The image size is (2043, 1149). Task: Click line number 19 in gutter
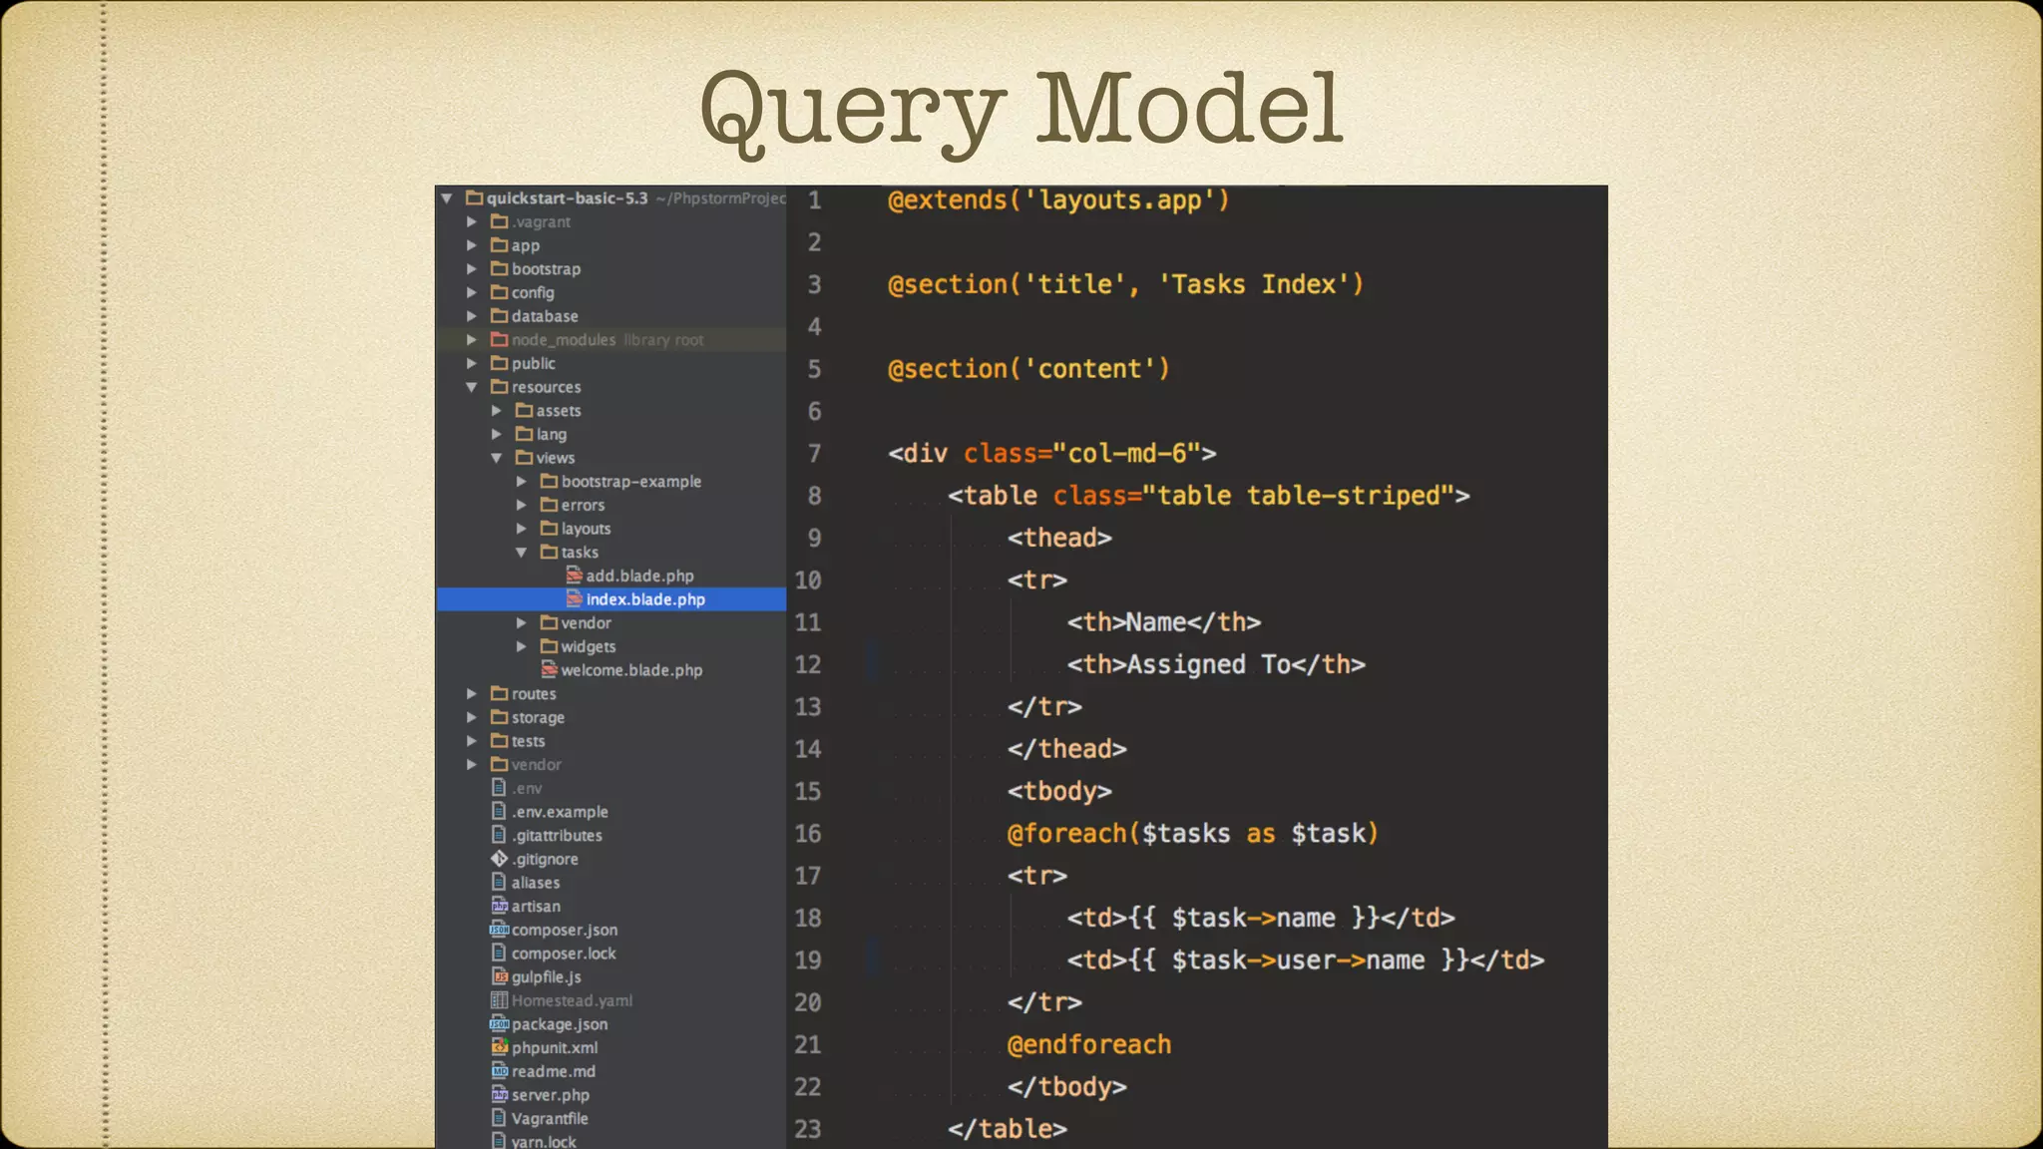point(808,959)
